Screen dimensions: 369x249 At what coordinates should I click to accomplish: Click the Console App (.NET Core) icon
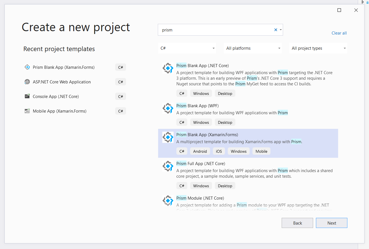27,96
